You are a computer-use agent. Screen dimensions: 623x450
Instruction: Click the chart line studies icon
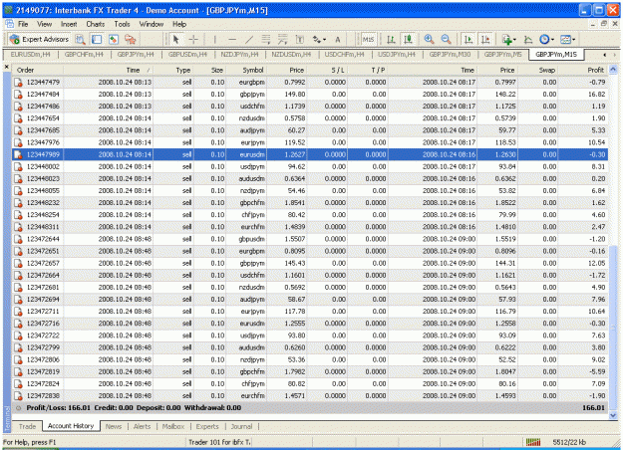pos(528,39)
